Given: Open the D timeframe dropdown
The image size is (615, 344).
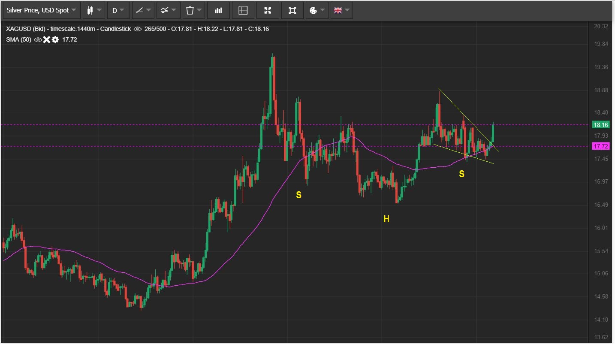Looking at the screenshot, I should (x=118, y=10).
